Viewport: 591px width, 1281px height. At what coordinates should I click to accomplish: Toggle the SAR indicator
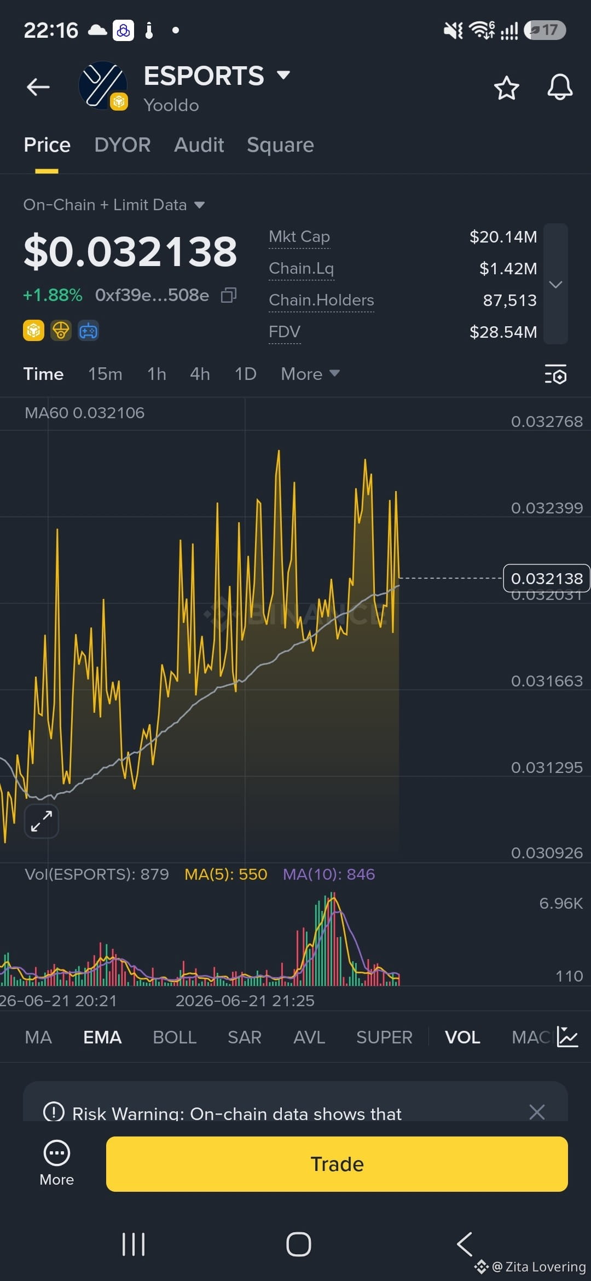pos(245,1037)
